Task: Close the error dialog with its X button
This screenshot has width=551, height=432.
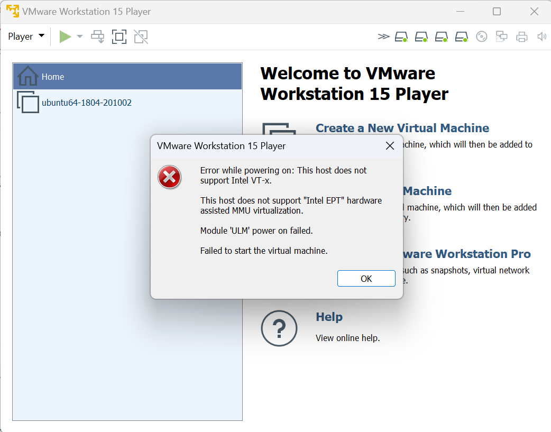Action: (x=390, y=146)
